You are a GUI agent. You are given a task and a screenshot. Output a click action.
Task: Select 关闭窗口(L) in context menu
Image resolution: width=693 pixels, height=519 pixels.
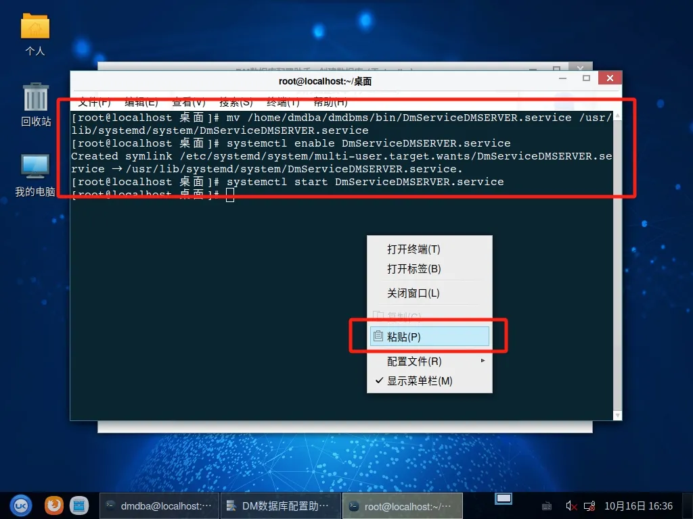coord(413,293)
